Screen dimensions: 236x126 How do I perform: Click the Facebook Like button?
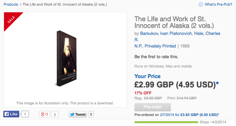pyautogui.click(x=11, y=114)
